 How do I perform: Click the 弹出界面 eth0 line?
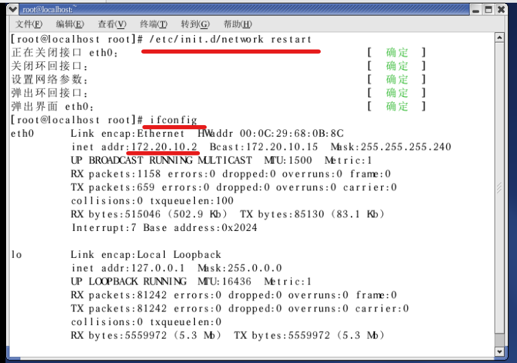click(52, 107)
